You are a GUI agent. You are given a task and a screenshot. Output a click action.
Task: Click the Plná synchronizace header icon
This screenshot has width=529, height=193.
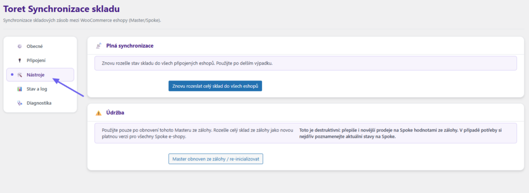pos(99,45)
